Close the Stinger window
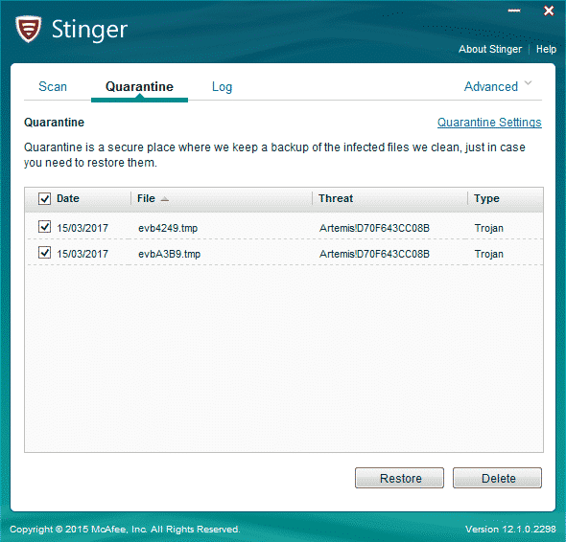Viewport: 566px width, 542px height. click(x=549, y=11)
